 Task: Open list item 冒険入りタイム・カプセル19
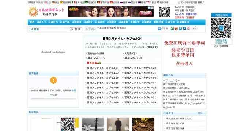[x=140, y=78]
